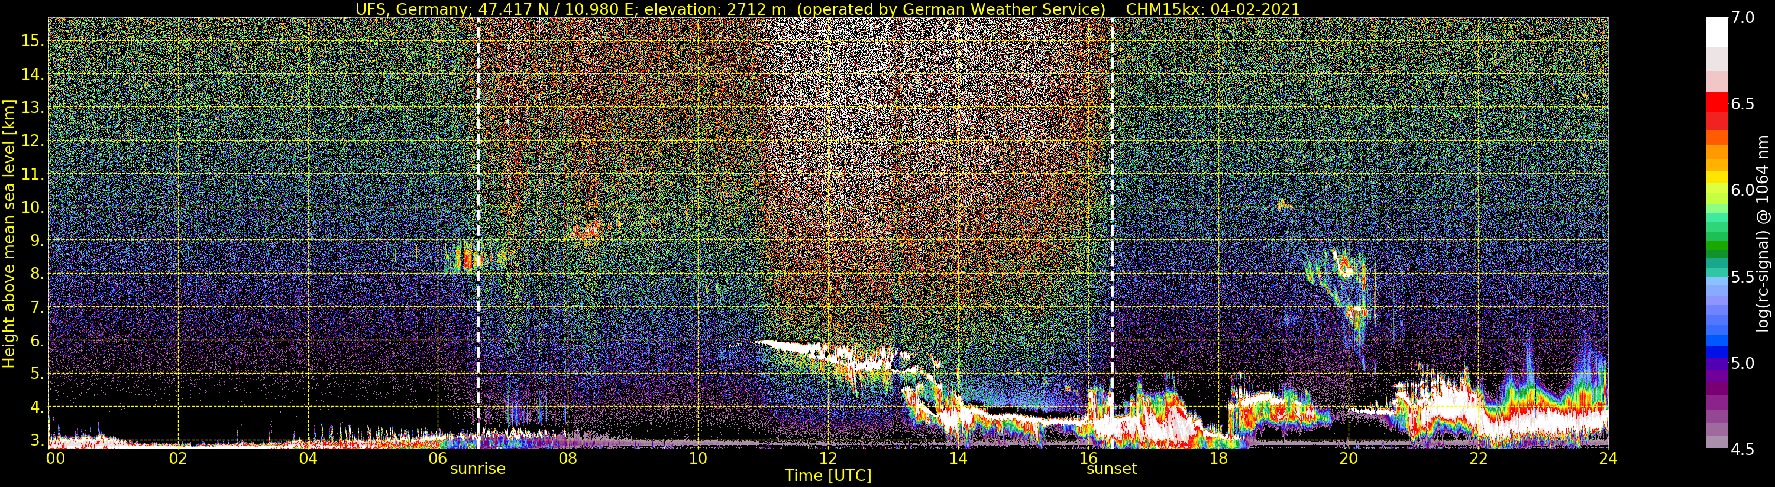This screenshot has width=1775, height=487.
Task: Click the '13.' height axis tick label
Action: (x=33, y=108)
